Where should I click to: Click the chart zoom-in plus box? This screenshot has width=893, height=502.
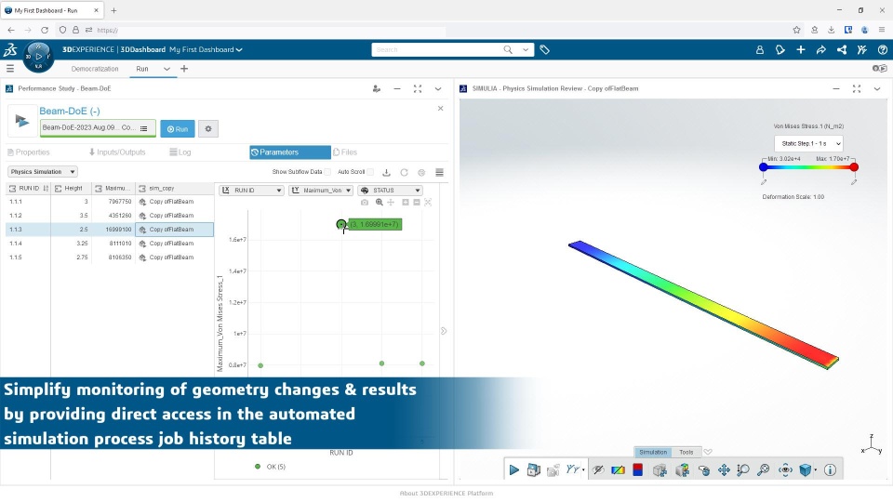click(406, 202)
